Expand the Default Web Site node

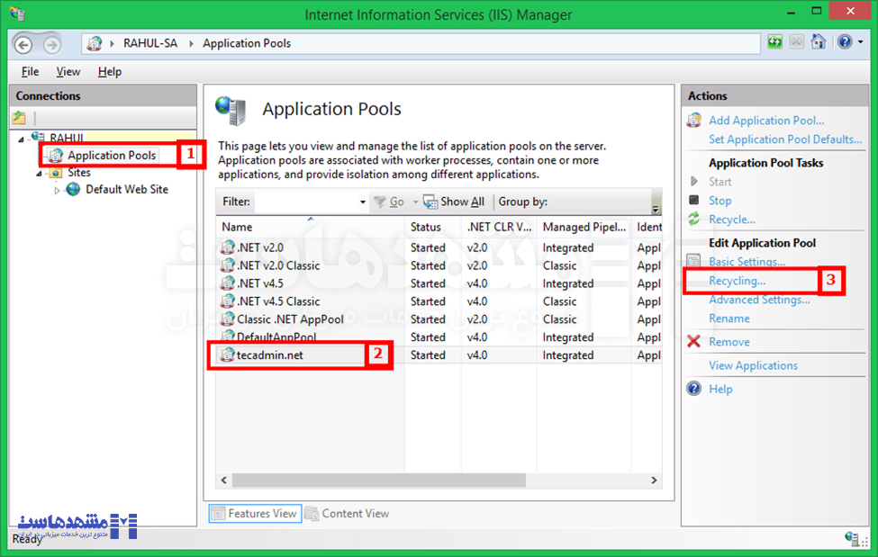tap(57, 191)
